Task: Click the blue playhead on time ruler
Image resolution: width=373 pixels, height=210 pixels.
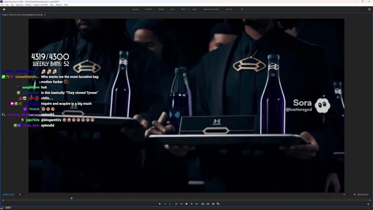Action: point(71,198)
